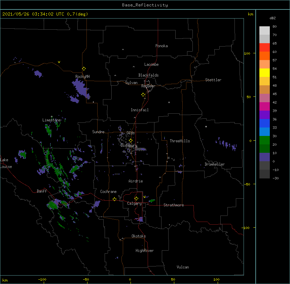Click the yellow diamond marker below Cochrane

114,199
